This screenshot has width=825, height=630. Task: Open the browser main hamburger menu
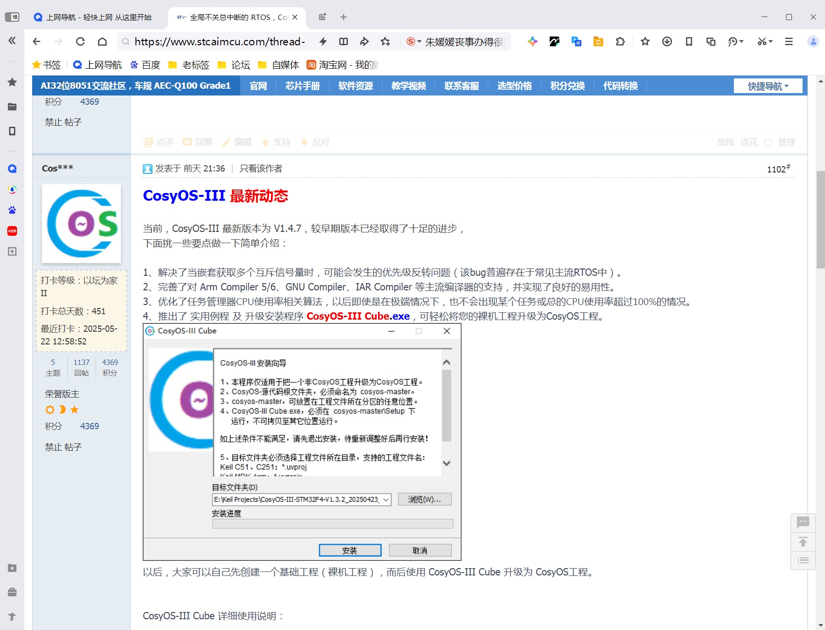[789, 41]
